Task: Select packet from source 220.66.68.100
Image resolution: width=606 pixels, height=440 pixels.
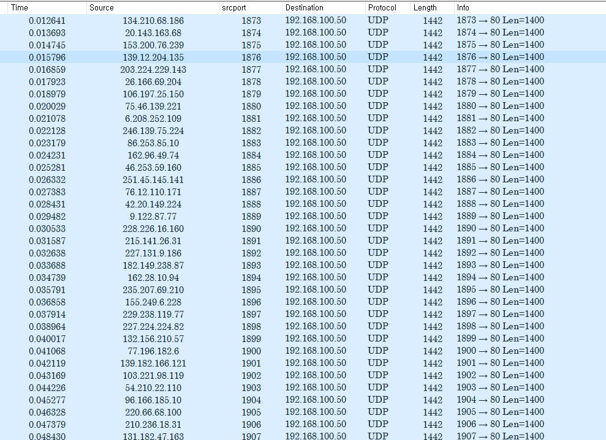Action: pyautogui.click(x=303, y=412)
